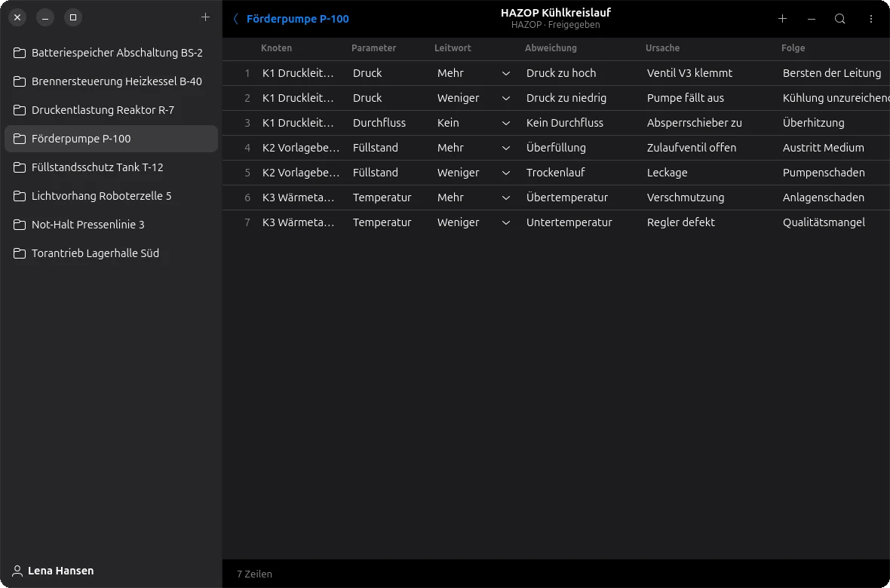The image size is (890, 588).
Task: Select Druckentlastung Reaktor R-7 in the sidebar
Action: coord(112,110)
